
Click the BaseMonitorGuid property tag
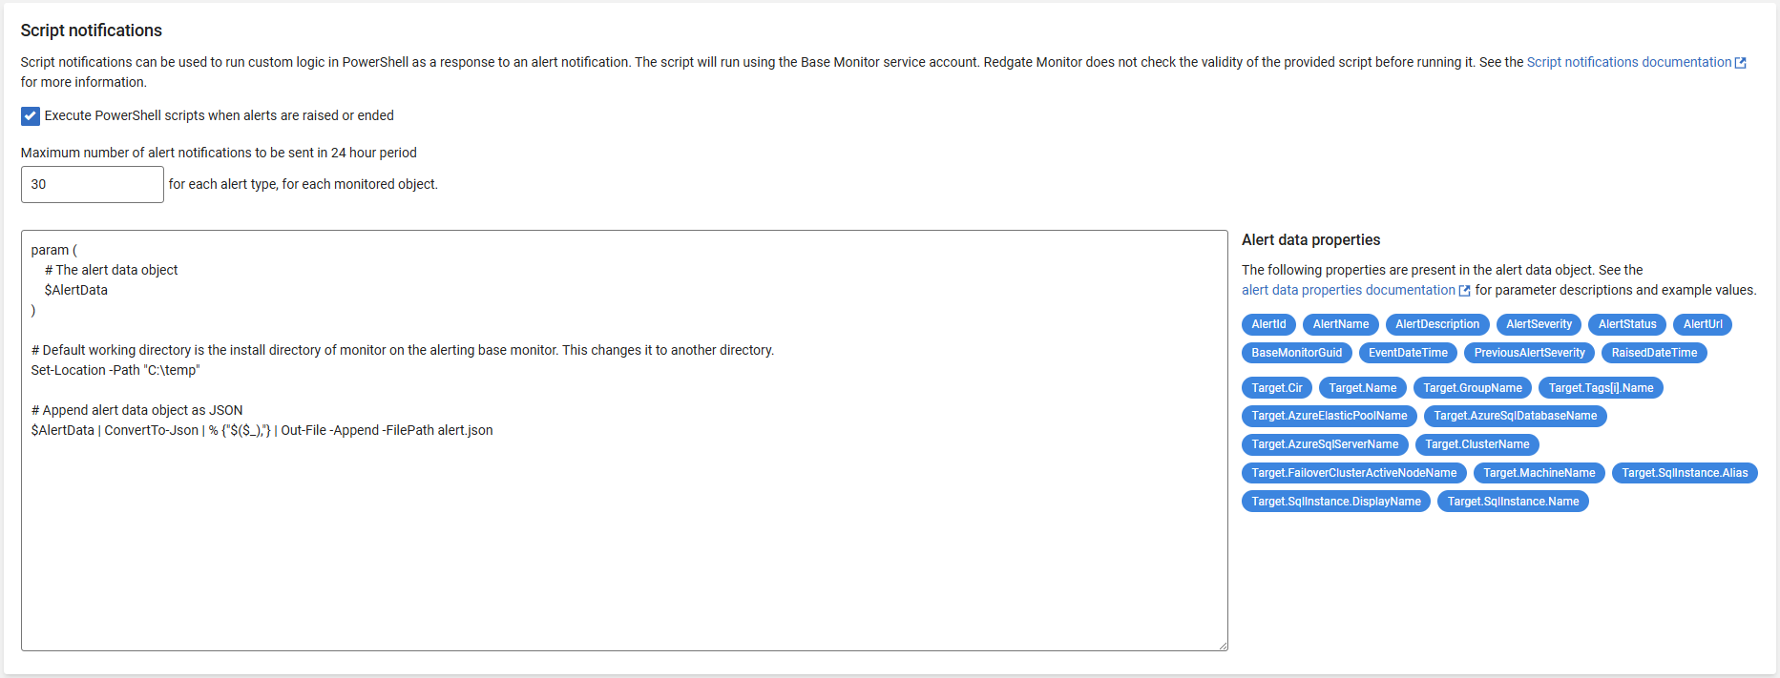click(x=1296, y=354)
